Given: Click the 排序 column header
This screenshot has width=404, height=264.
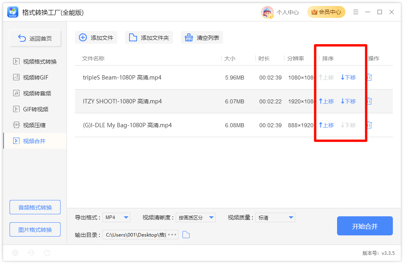Looking at the screenshot, I should (328, 58).
